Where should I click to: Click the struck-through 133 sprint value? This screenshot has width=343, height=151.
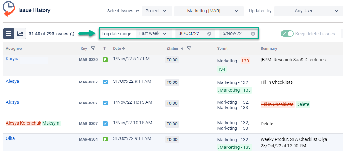[245, 61]
